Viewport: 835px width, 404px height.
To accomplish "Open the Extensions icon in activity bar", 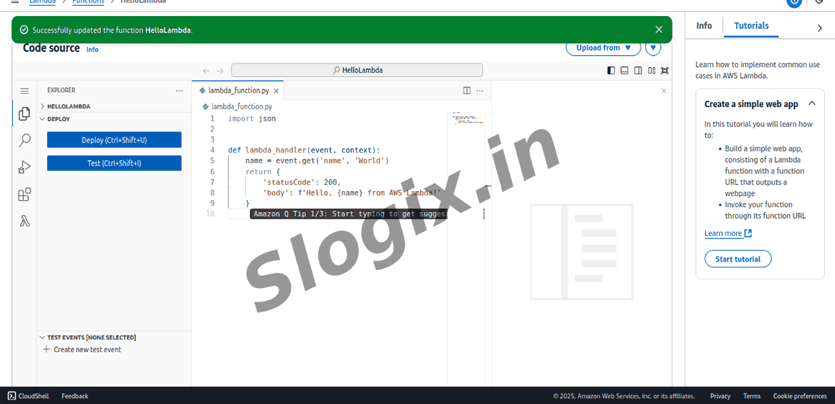I will click(24, 194).
